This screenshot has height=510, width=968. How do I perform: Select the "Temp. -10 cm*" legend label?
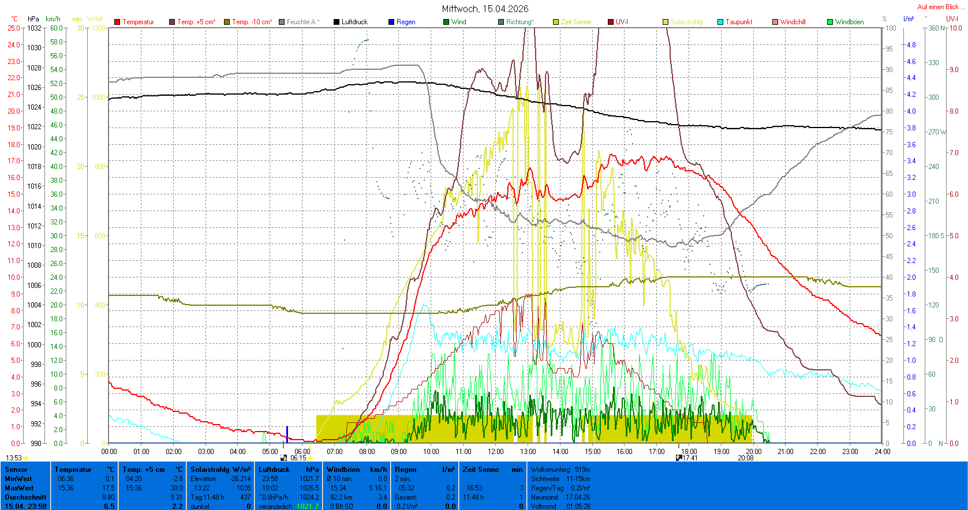tap(252, 22)
